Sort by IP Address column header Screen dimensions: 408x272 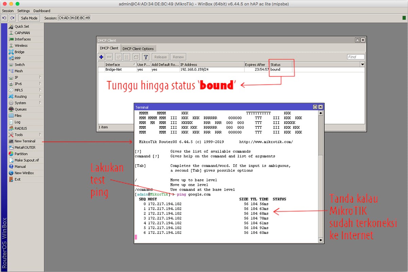click(x=212, y=65)
